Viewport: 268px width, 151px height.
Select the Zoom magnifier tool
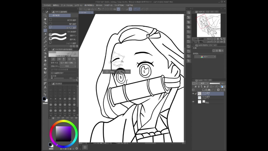pos(45,15)
